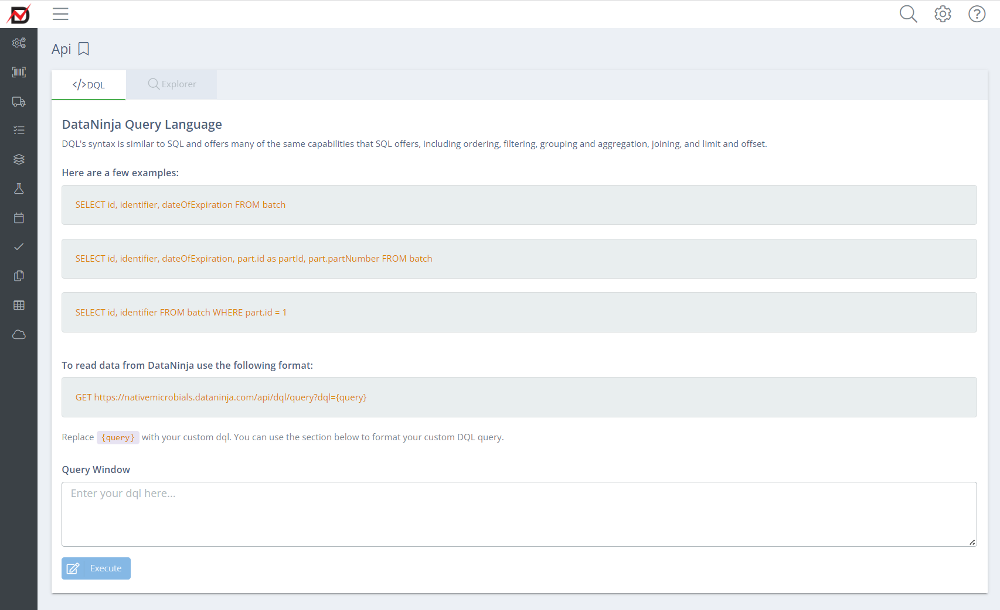Click the DataNinja logo
The image size is (1000, 610).
coord(19,14)
